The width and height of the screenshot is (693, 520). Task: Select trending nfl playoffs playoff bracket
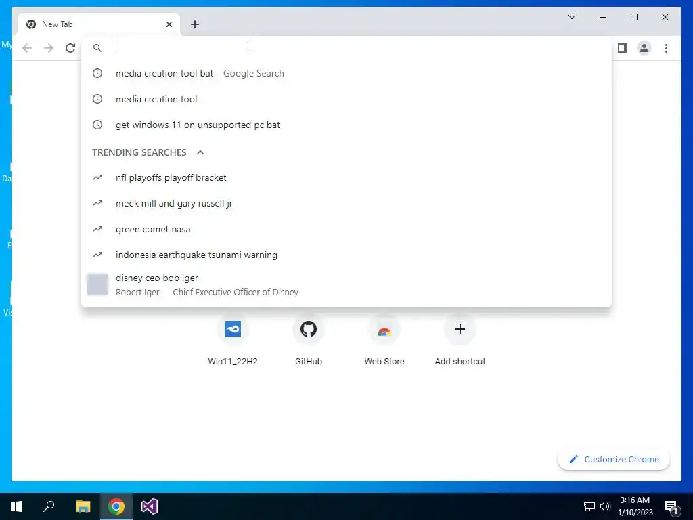(x=346, y=178)
